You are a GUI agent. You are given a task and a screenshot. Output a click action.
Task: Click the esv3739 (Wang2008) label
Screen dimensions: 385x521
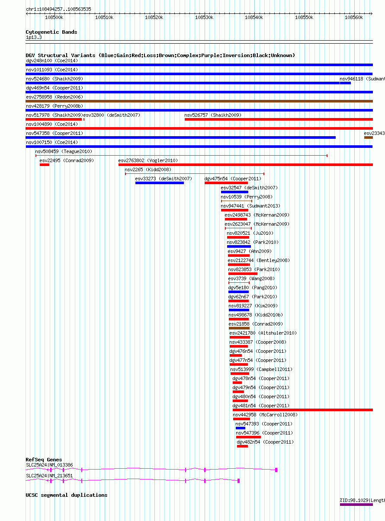coord(251,278)
